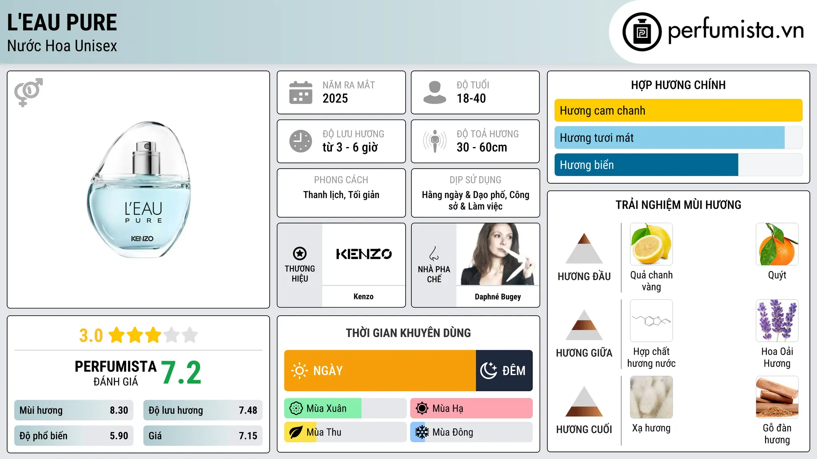Click the 18-40 age range value
Image resolution: width=817 pixels, height=459 pixels.
[x=471, y=98]
